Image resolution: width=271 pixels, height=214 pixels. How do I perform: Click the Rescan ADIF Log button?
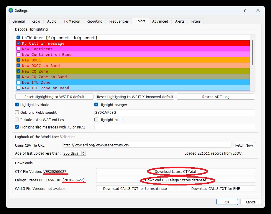tap(216, 97)
